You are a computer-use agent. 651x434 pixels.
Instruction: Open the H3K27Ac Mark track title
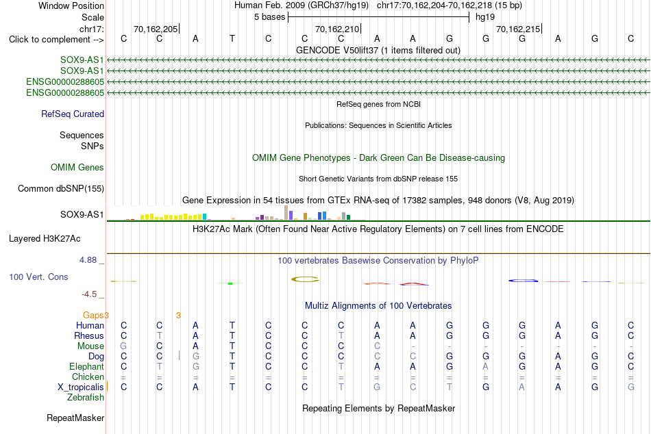(378, 229)
